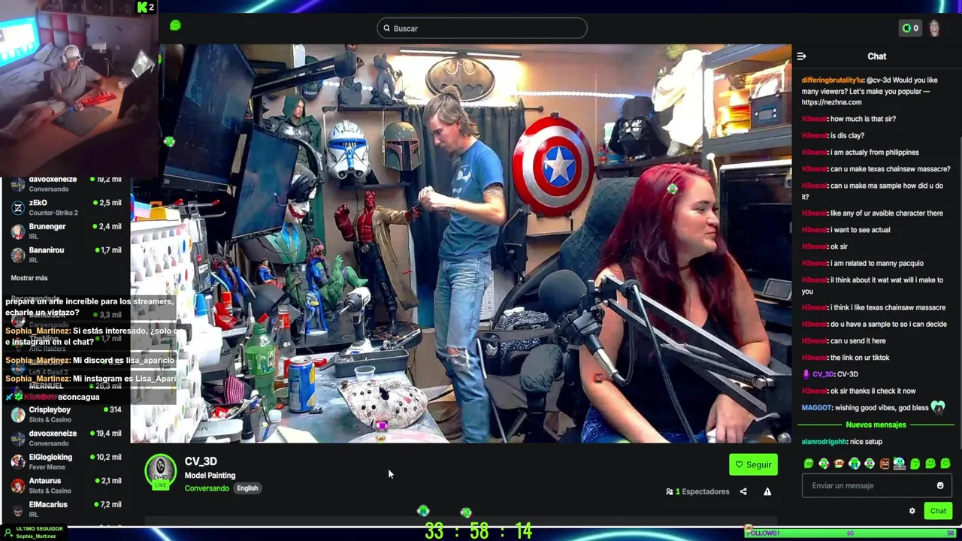Report the stream with the warning triangle icon
The image size is (962, 541).
(x=767, y=491)
